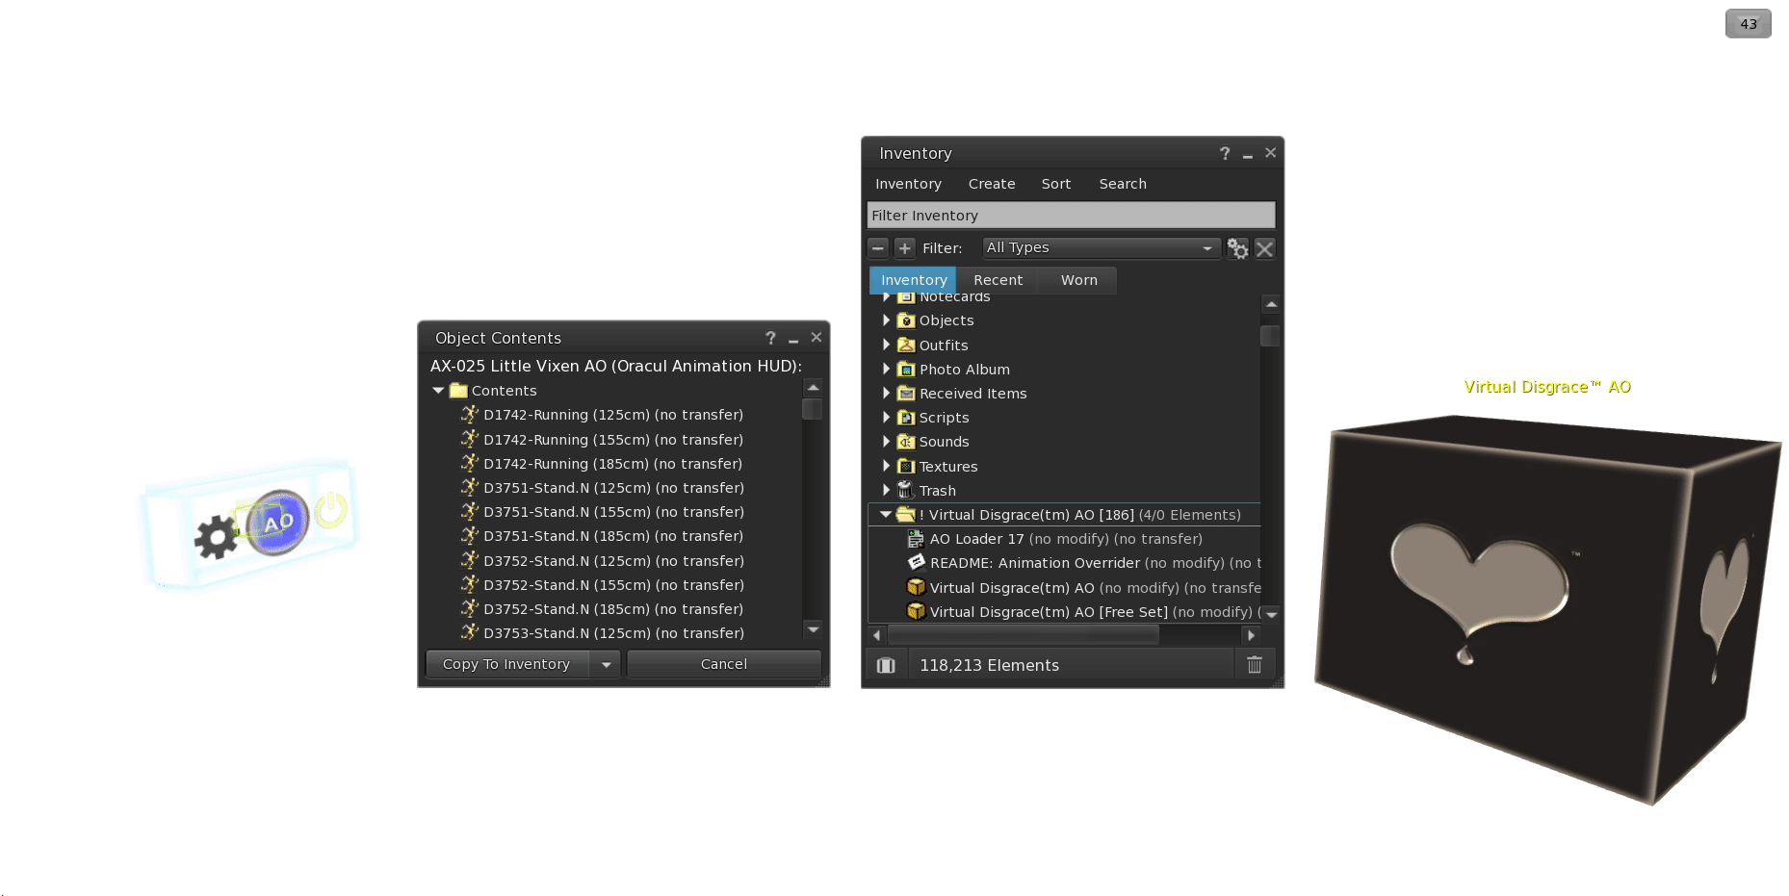Click the Filter Inventory text field
1789x896 pixels.
coord(1071,216)
